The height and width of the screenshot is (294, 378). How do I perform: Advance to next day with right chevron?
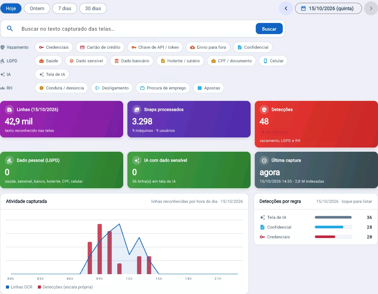point(371,8)
